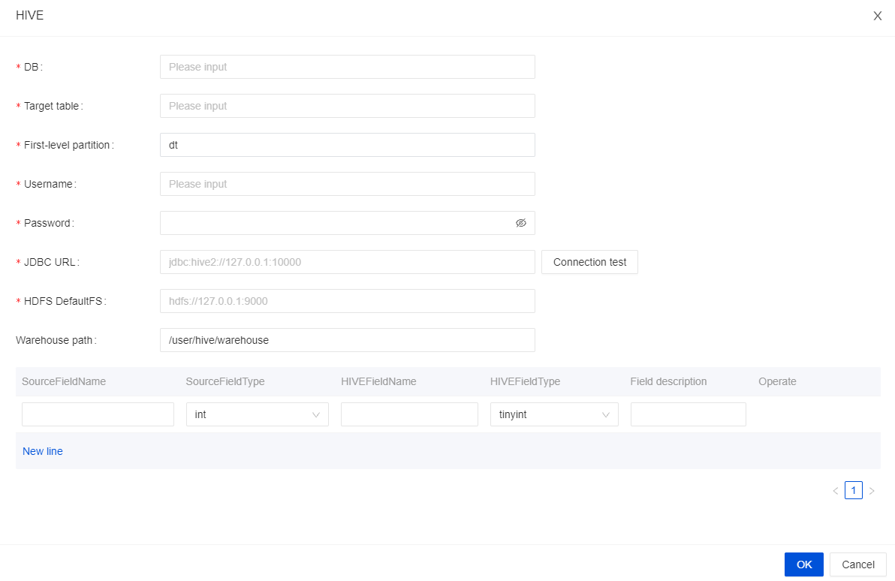Focus the DB input field
Screen dimensions: 895x581
347,67
